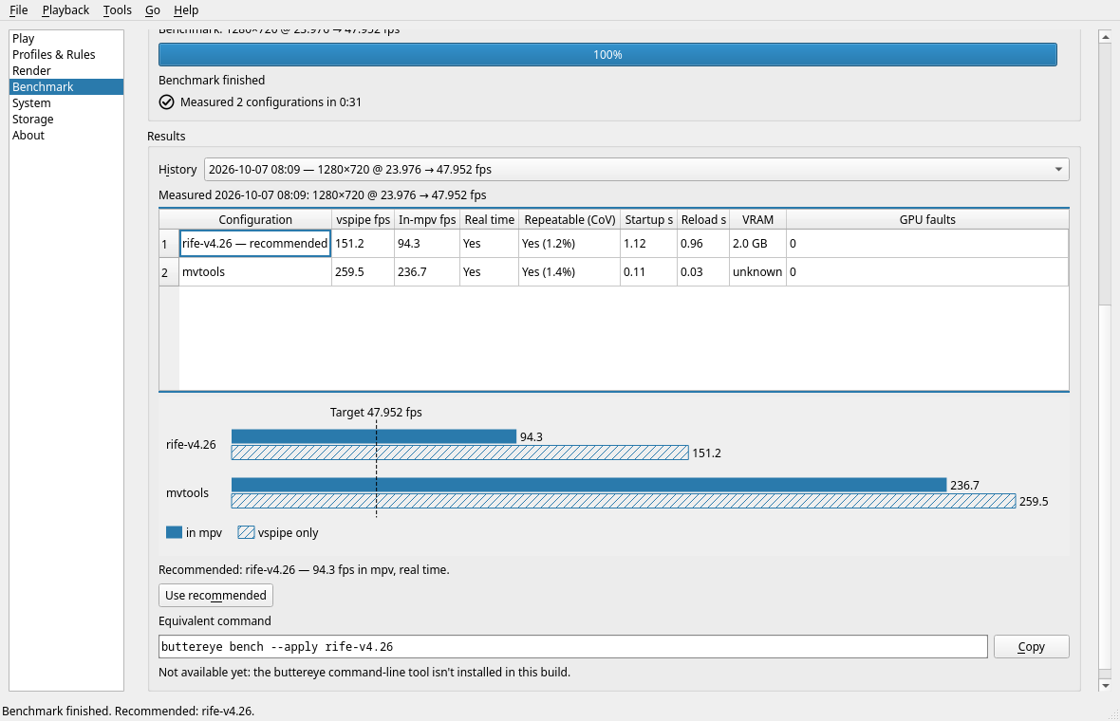The height and width of the screenshot is (721, 1120).
Task: Click the solid rife-v4.26 in-mpv chart bar
Action: point(374,436)
